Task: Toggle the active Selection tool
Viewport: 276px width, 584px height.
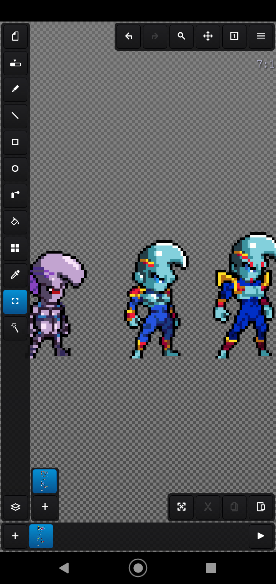Action: point(15,302)
